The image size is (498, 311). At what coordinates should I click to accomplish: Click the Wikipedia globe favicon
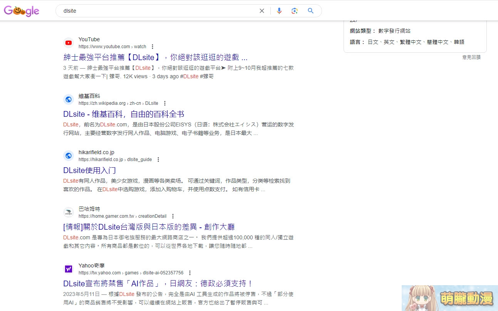pos(68,99)
